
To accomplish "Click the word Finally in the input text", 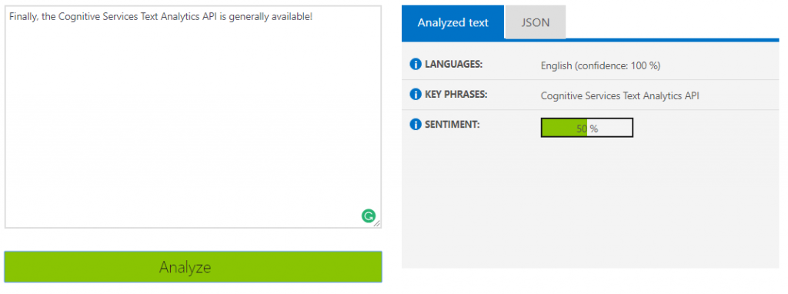I will [x=22, y=17].
